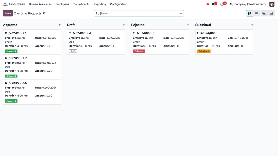Open card OT/2024/00002
The height and width of the screenshot is (156, 278).
32,67
